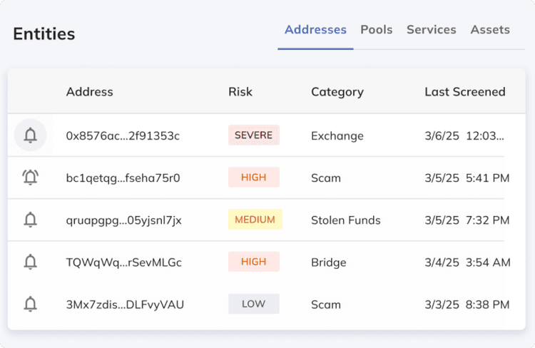Switch to the Assets tab
This screenshot has width=535, height=348.
(490, 30)
